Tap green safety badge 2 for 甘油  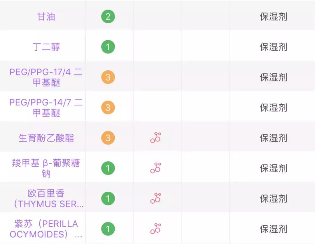pos(108,16)
